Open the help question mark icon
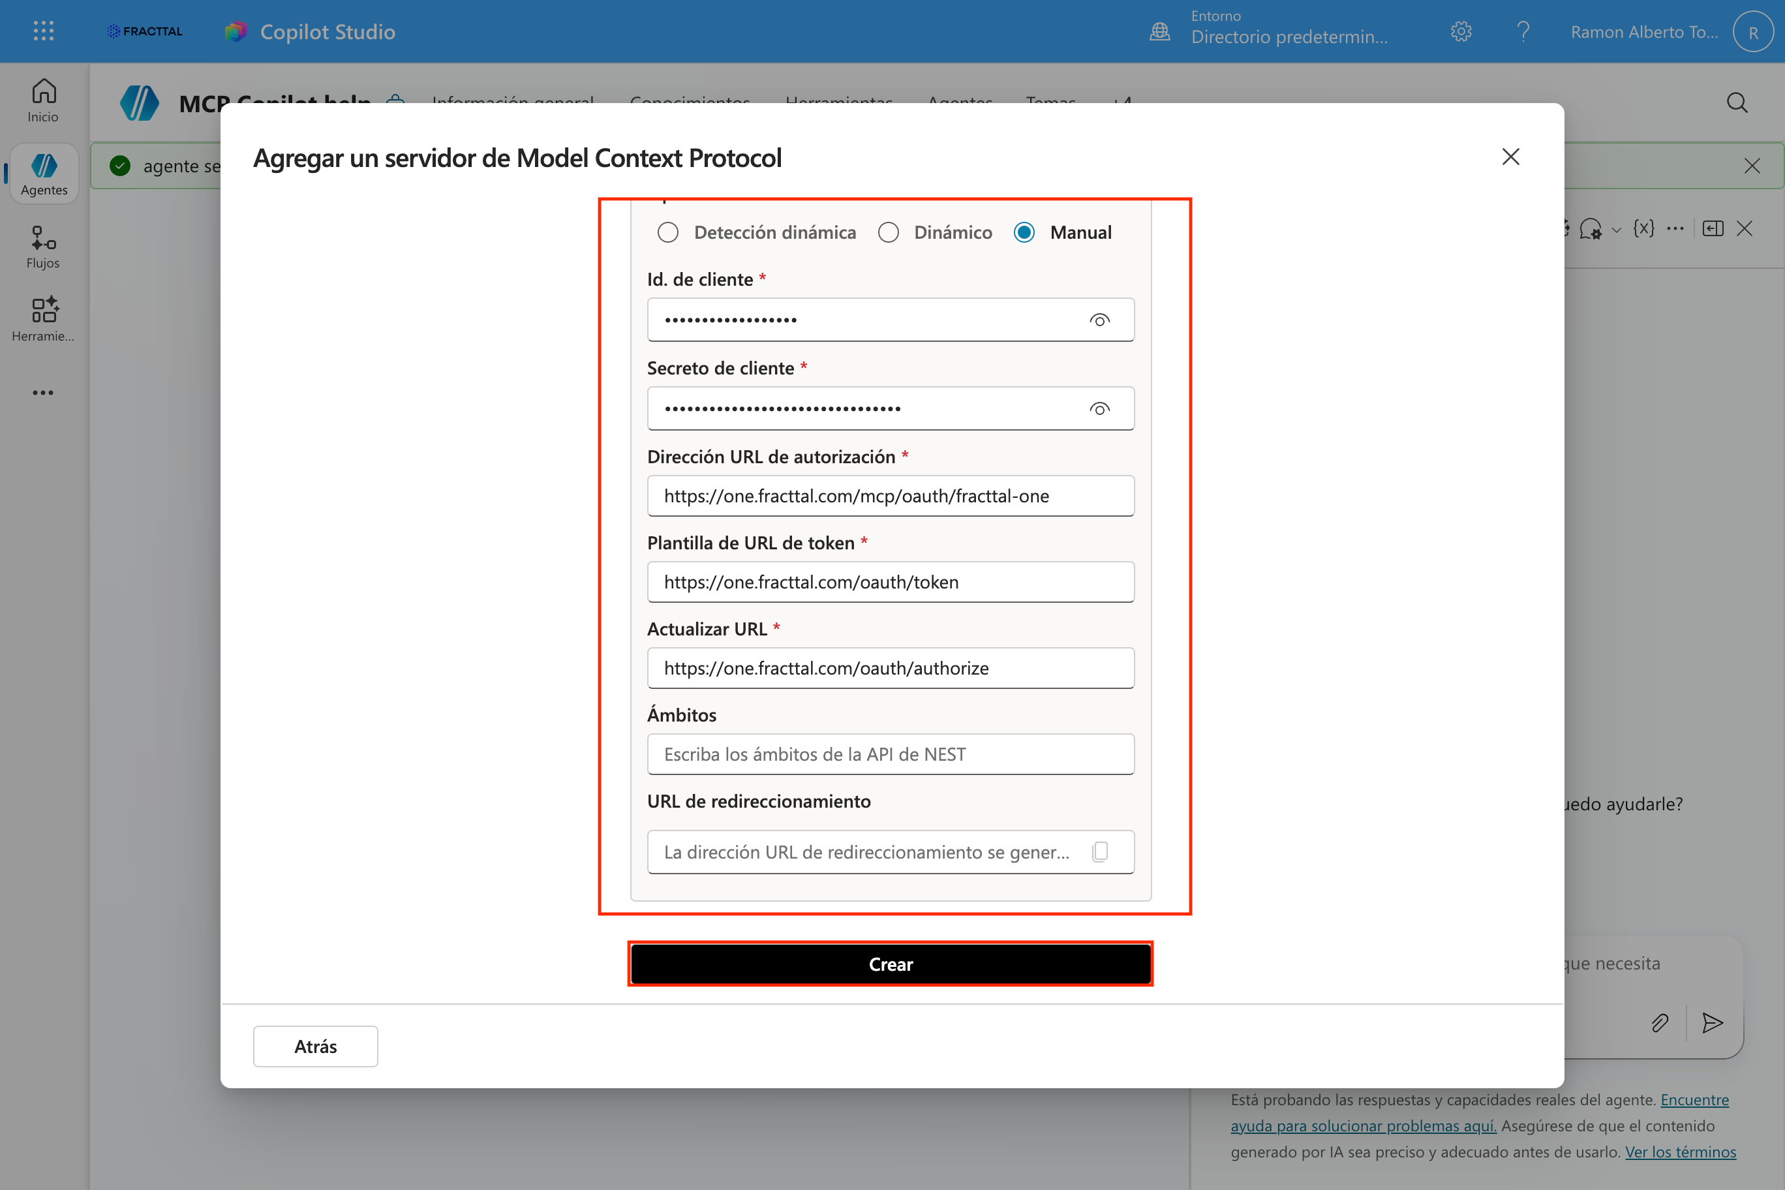Screen dimensions: 1785x1190 pos(1523,31)
